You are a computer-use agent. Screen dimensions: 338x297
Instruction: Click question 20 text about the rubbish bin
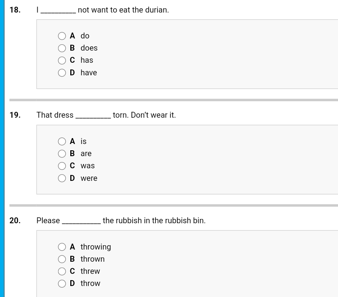point(121,220)
